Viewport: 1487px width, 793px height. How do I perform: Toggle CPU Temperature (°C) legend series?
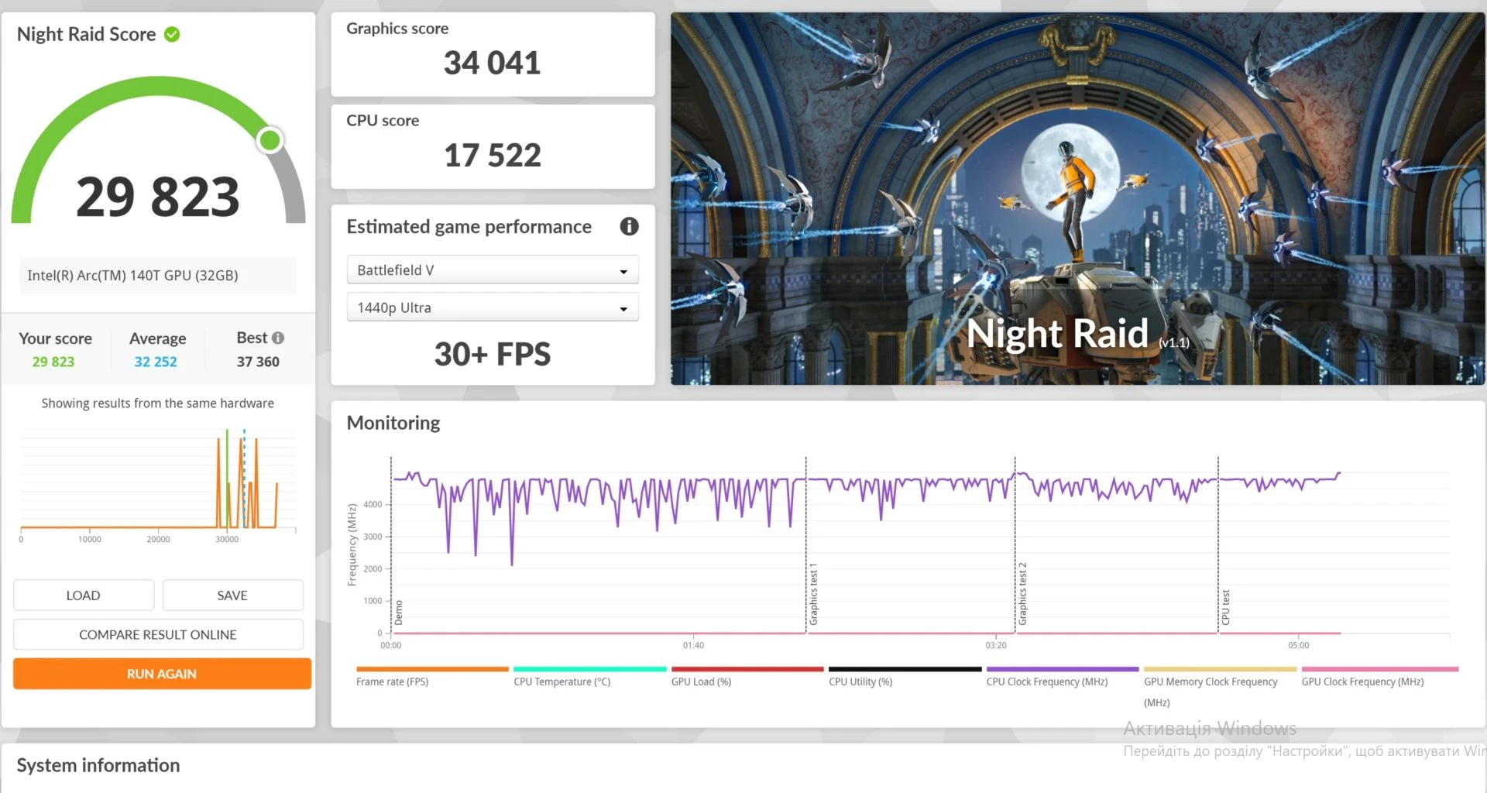[x=561, y=681]
